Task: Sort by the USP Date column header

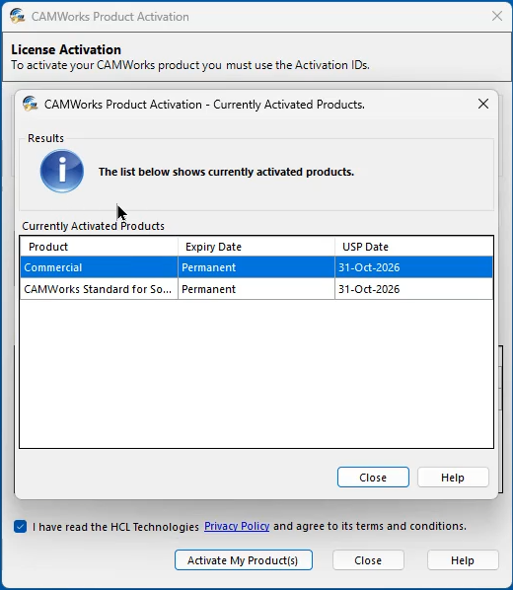Action: tap(413, 247)
